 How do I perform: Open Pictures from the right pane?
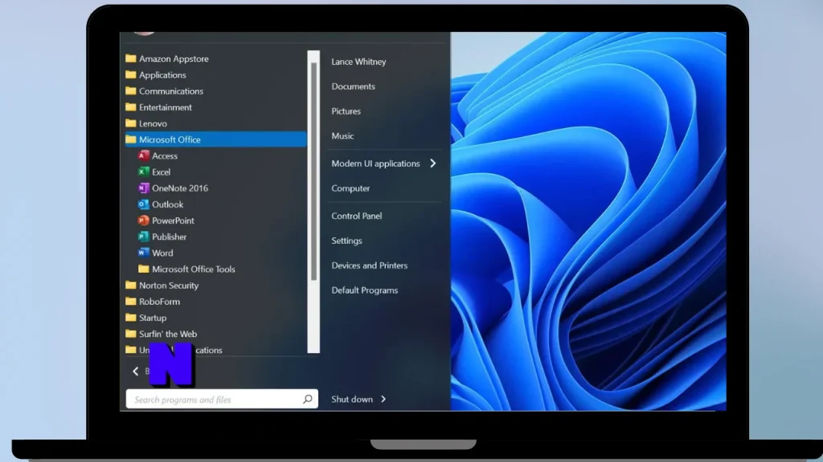[346, 111]
